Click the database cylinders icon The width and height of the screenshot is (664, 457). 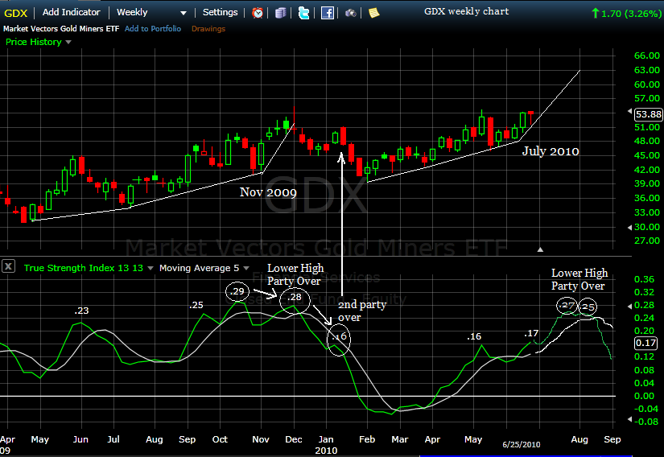(280, 13)
